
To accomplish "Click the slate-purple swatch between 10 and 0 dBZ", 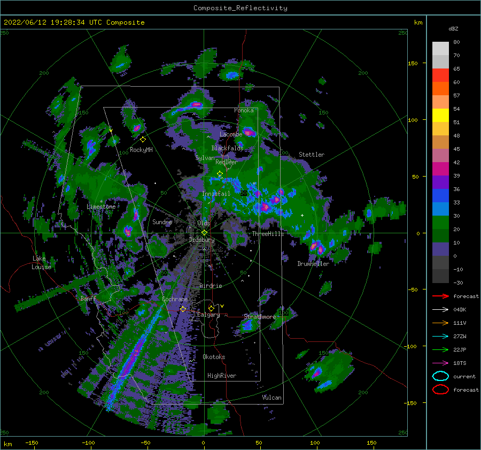I will 440,249.
